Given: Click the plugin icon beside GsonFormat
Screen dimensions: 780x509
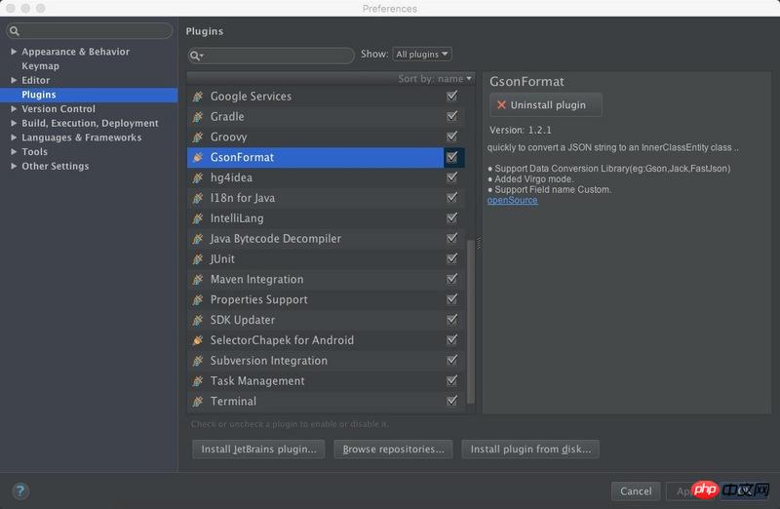Looking at the screenshot, I should (x=198, y=157).
